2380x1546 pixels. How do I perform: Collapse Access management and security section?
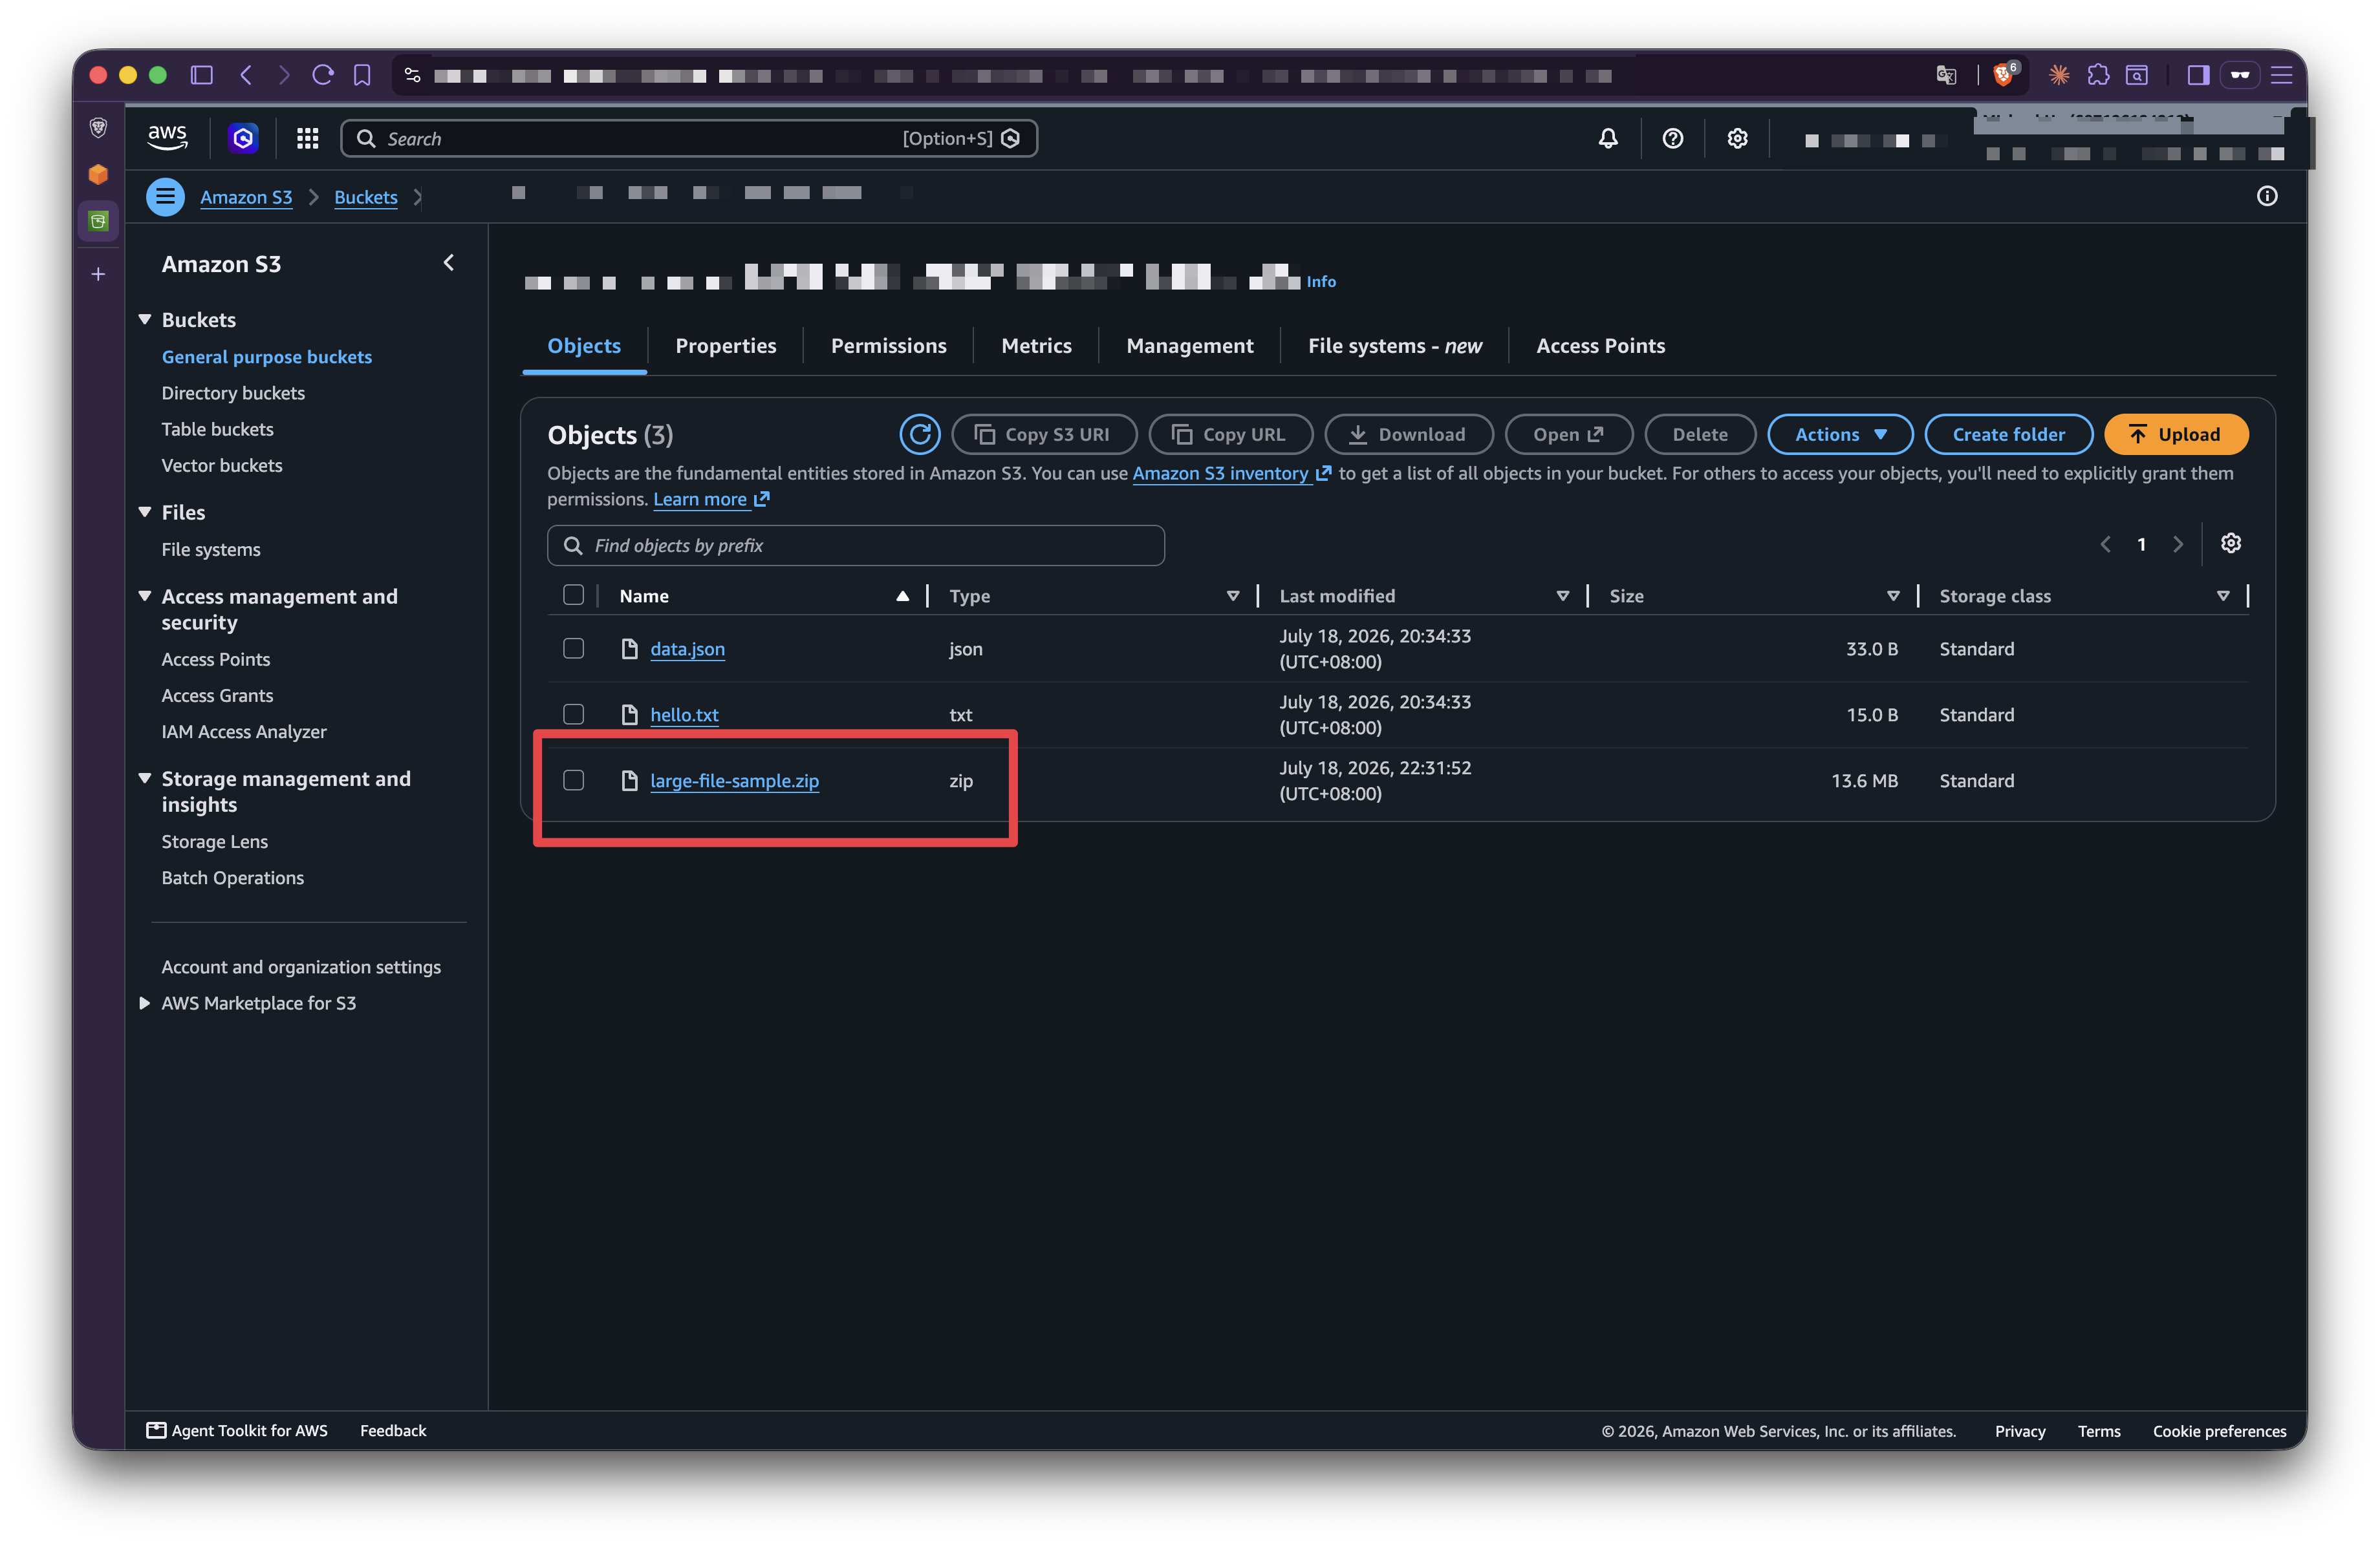[x=145, y=596]
